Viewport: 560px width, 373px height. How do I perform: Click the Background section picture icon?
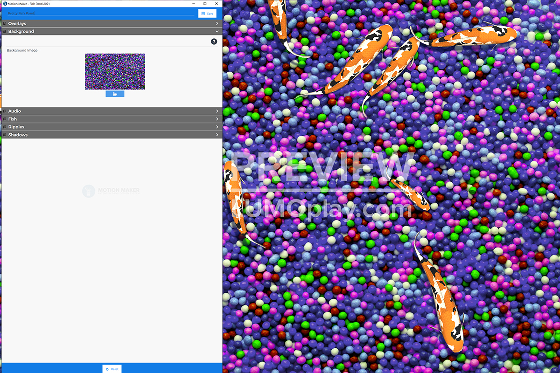click(x=4, y=31)
